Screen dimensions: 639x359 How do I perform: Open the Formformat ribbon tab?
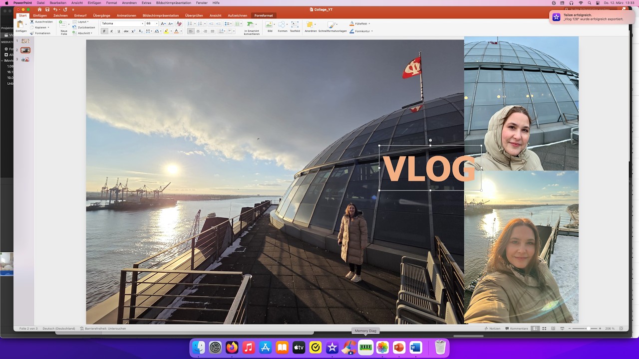[264, 15]
